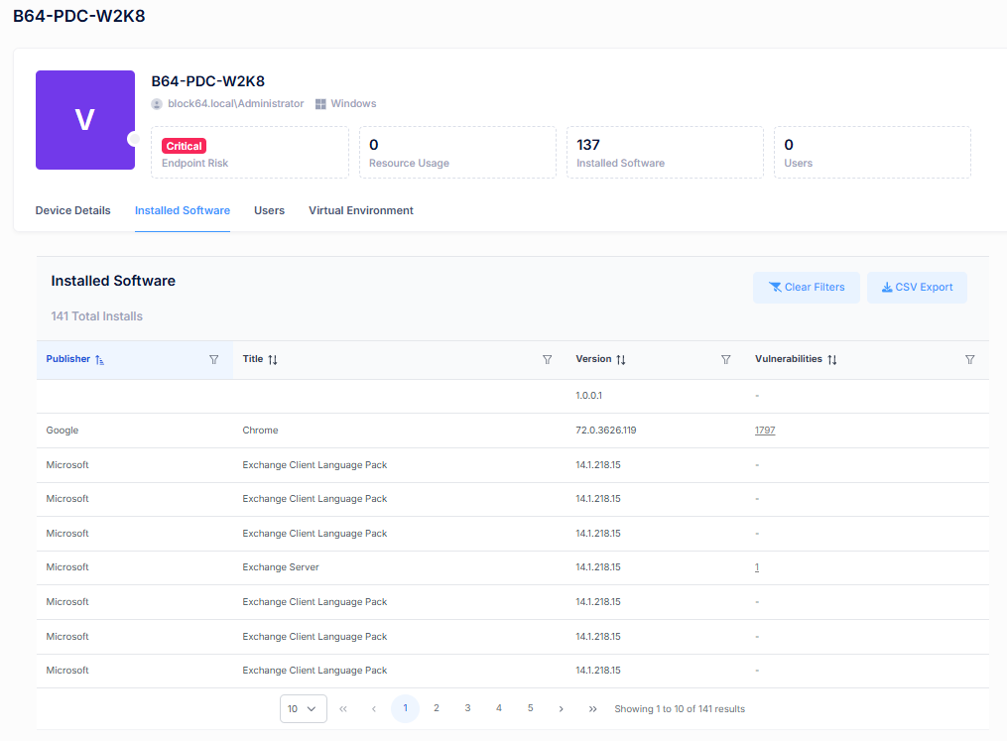Select the Virtual Environment tab
The image size is (1007, 741).
361,210
